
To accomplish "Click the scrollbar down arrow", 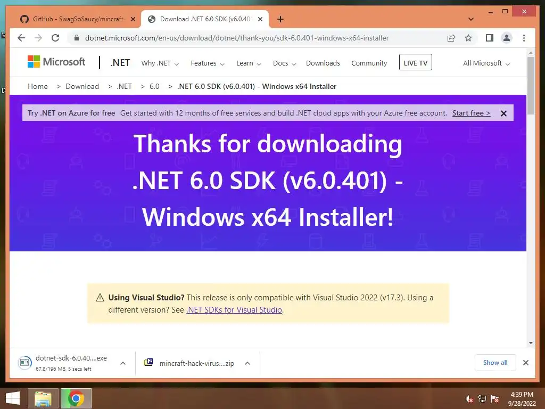I will [x=531, y=342].
